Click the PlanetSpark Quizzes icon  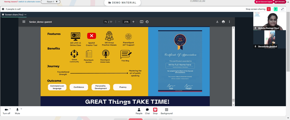click(x=89, y=54)
